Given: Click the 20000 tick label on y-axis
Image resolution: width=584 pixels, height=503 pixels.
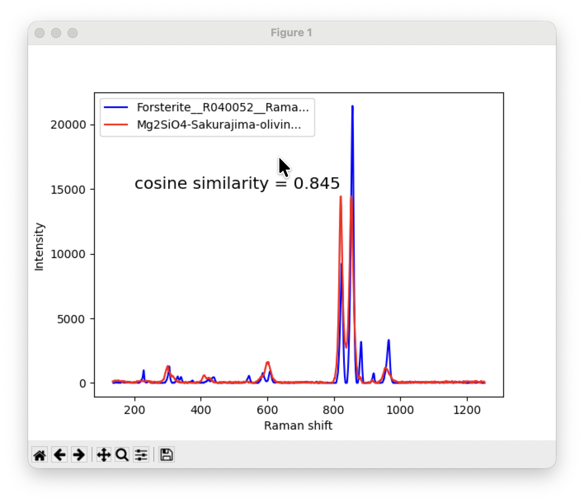Looking at the screenshot, I should click(68, 125).
